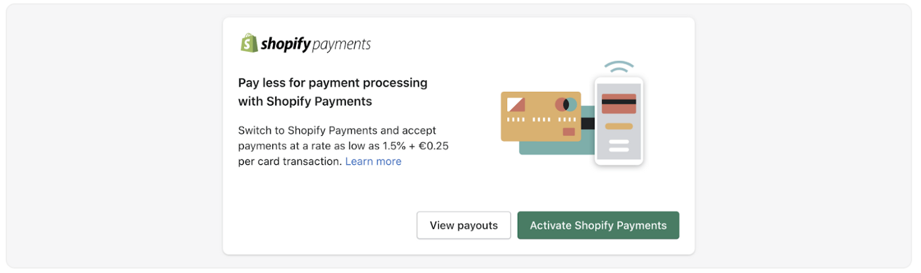Open the Learn more link
This screenshot has width=921, height=273.
373,161
